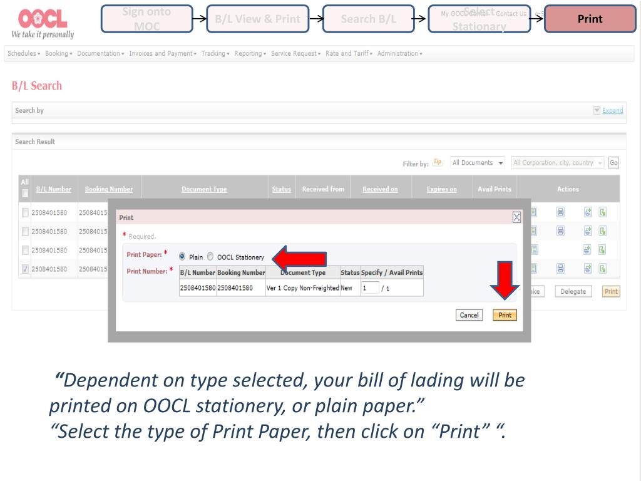Screen dimensions: 641x481
Task: Sort by the Document Type column header
Action: click(x=204, y=189)
